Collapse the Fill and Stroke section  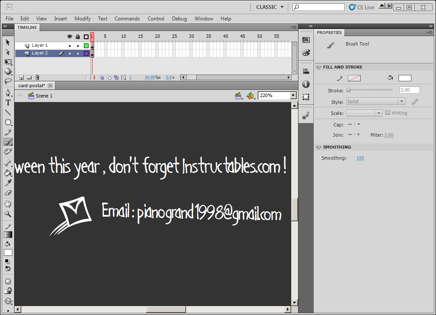(318, 67)
